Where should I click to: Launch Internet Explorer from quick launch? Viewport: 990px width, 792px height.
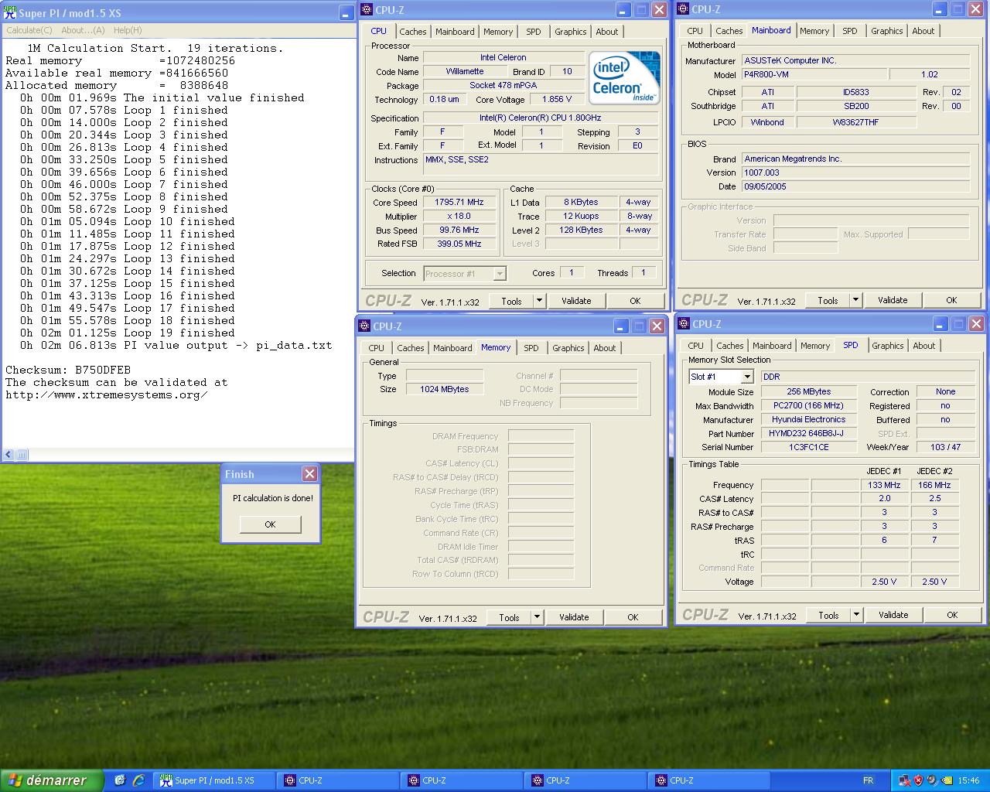coord(138,780)
